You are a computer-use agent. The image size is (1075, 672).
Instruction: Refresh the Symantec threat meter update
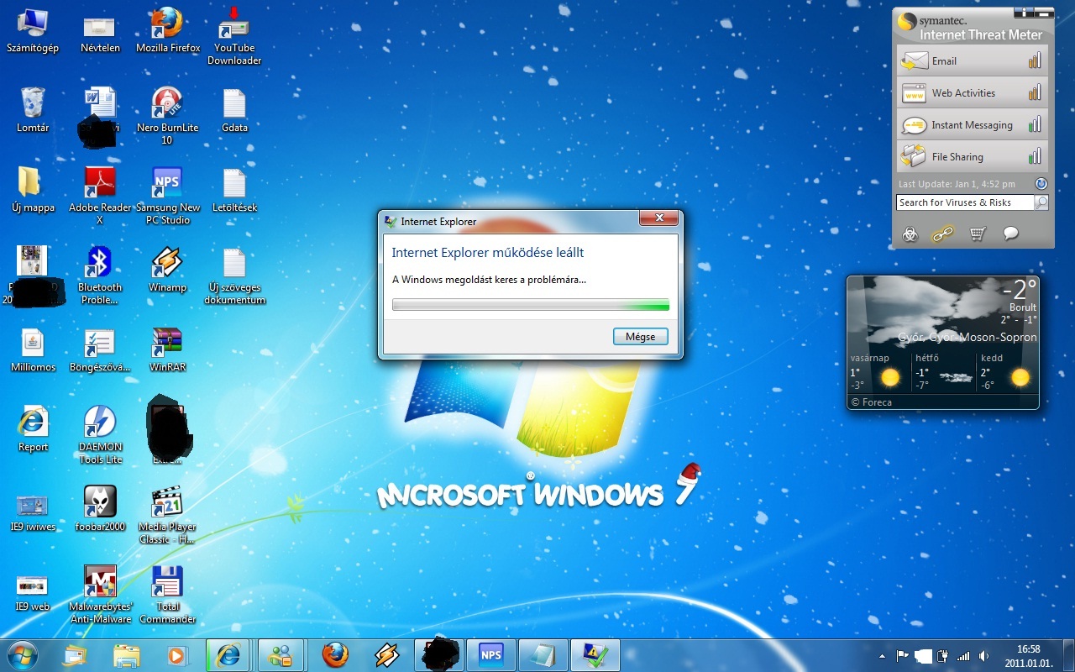1041,183
